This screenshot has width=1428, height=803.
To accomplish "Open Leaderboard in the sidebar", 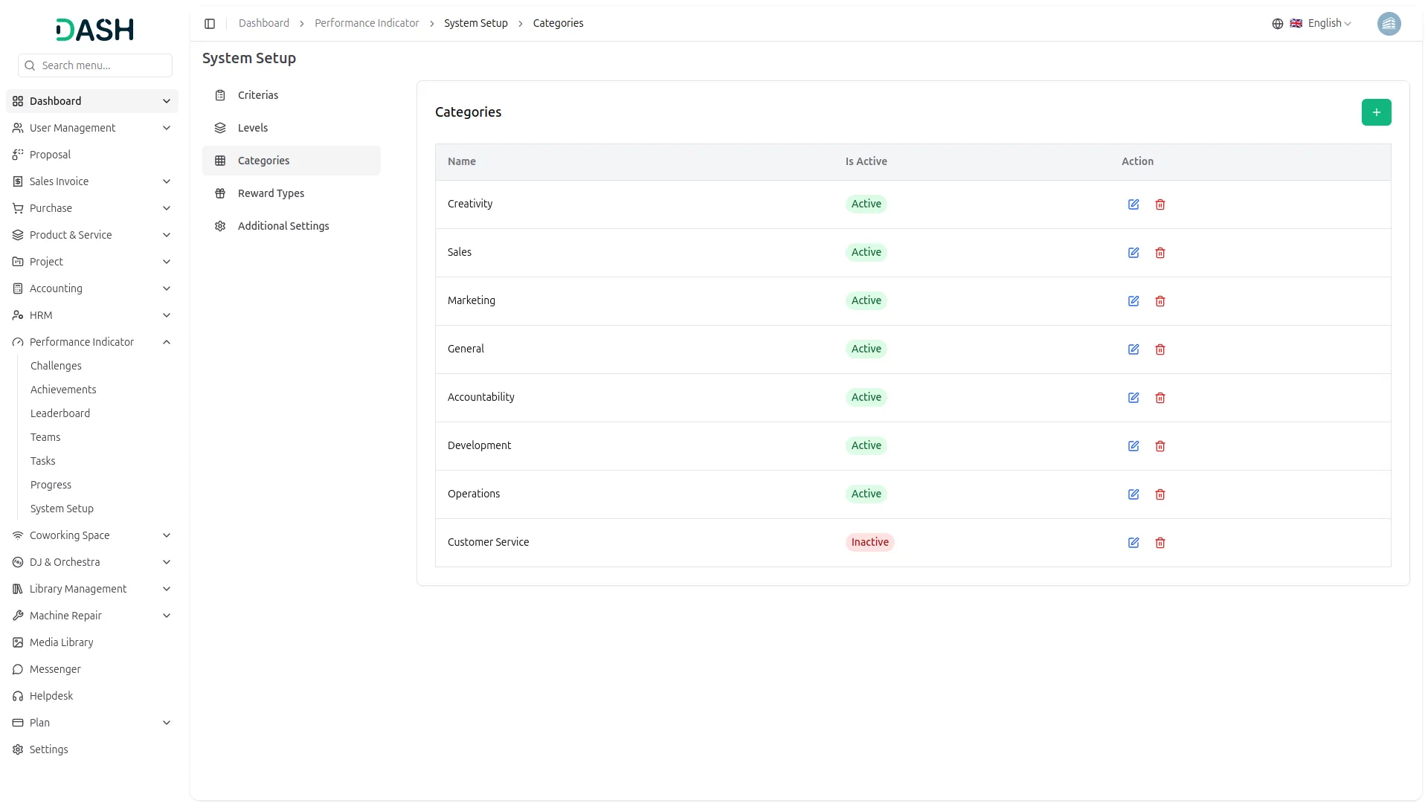I will pyautogui.click(x=60, y=413).
